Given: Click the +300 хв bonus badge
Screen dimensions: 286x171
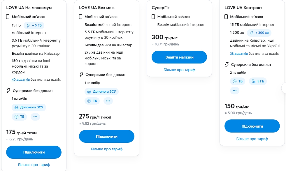Looking at the screenshot, I should (259, 32).
